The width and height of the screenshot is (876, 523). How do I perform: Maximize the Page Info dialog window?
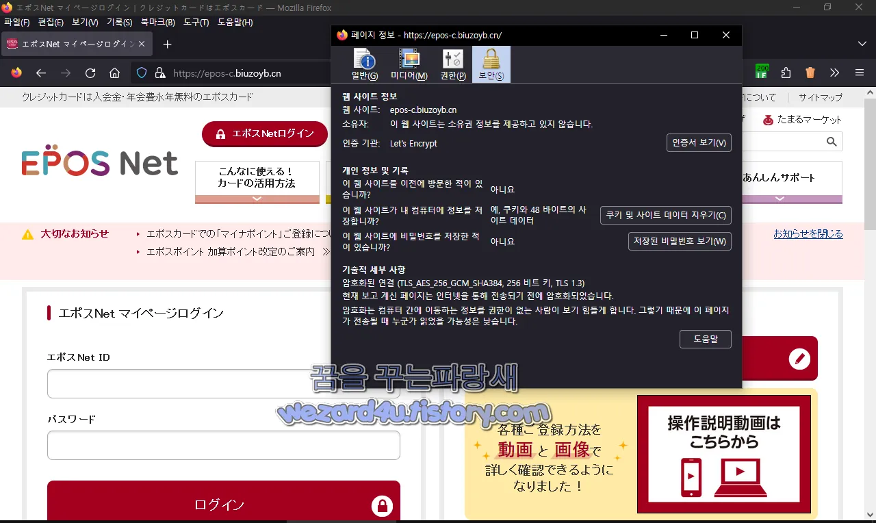tap(695, 35)
